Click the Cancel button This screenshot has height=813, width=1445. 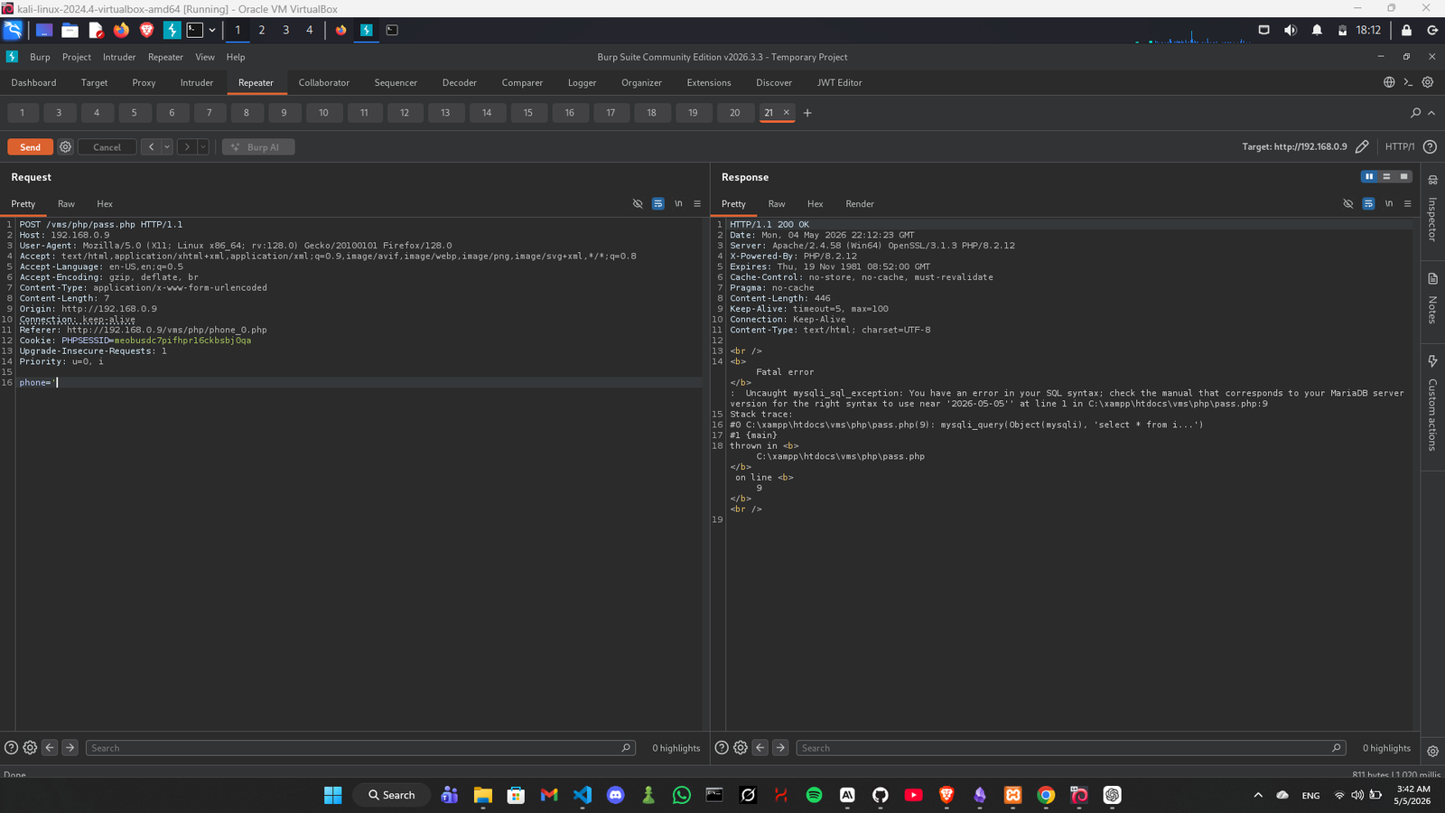coord(107,147)
